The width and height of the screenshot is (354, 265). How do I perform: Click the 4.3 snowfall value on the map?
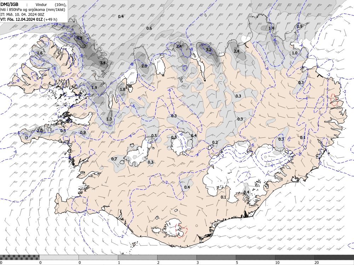[x=79, y=38]
